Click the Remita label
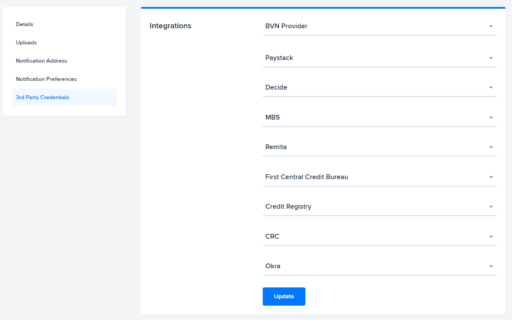This screenshot has width=512, height=320. (x=276, y=147)
